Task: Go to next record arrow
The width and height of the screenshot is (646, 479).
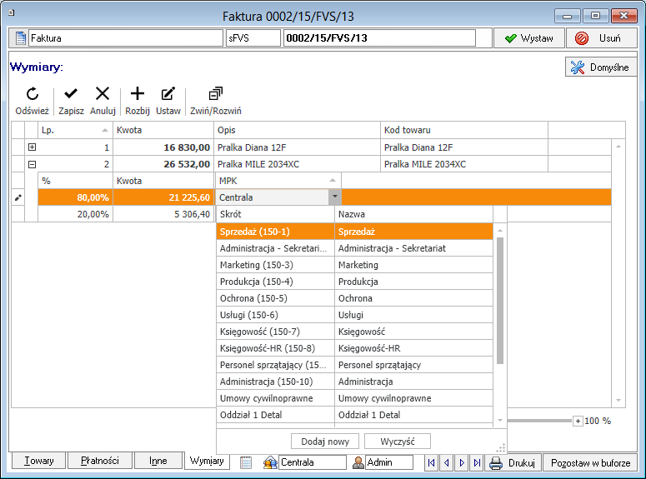Action: (x=462, y=462)
